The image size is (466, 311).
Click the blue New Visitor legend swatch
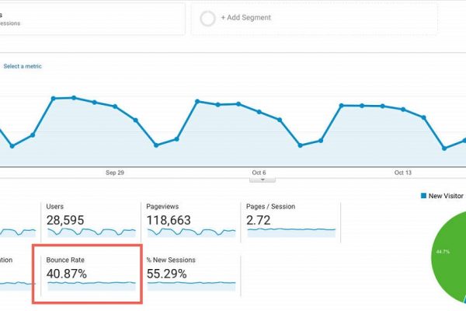coord(424,195)
